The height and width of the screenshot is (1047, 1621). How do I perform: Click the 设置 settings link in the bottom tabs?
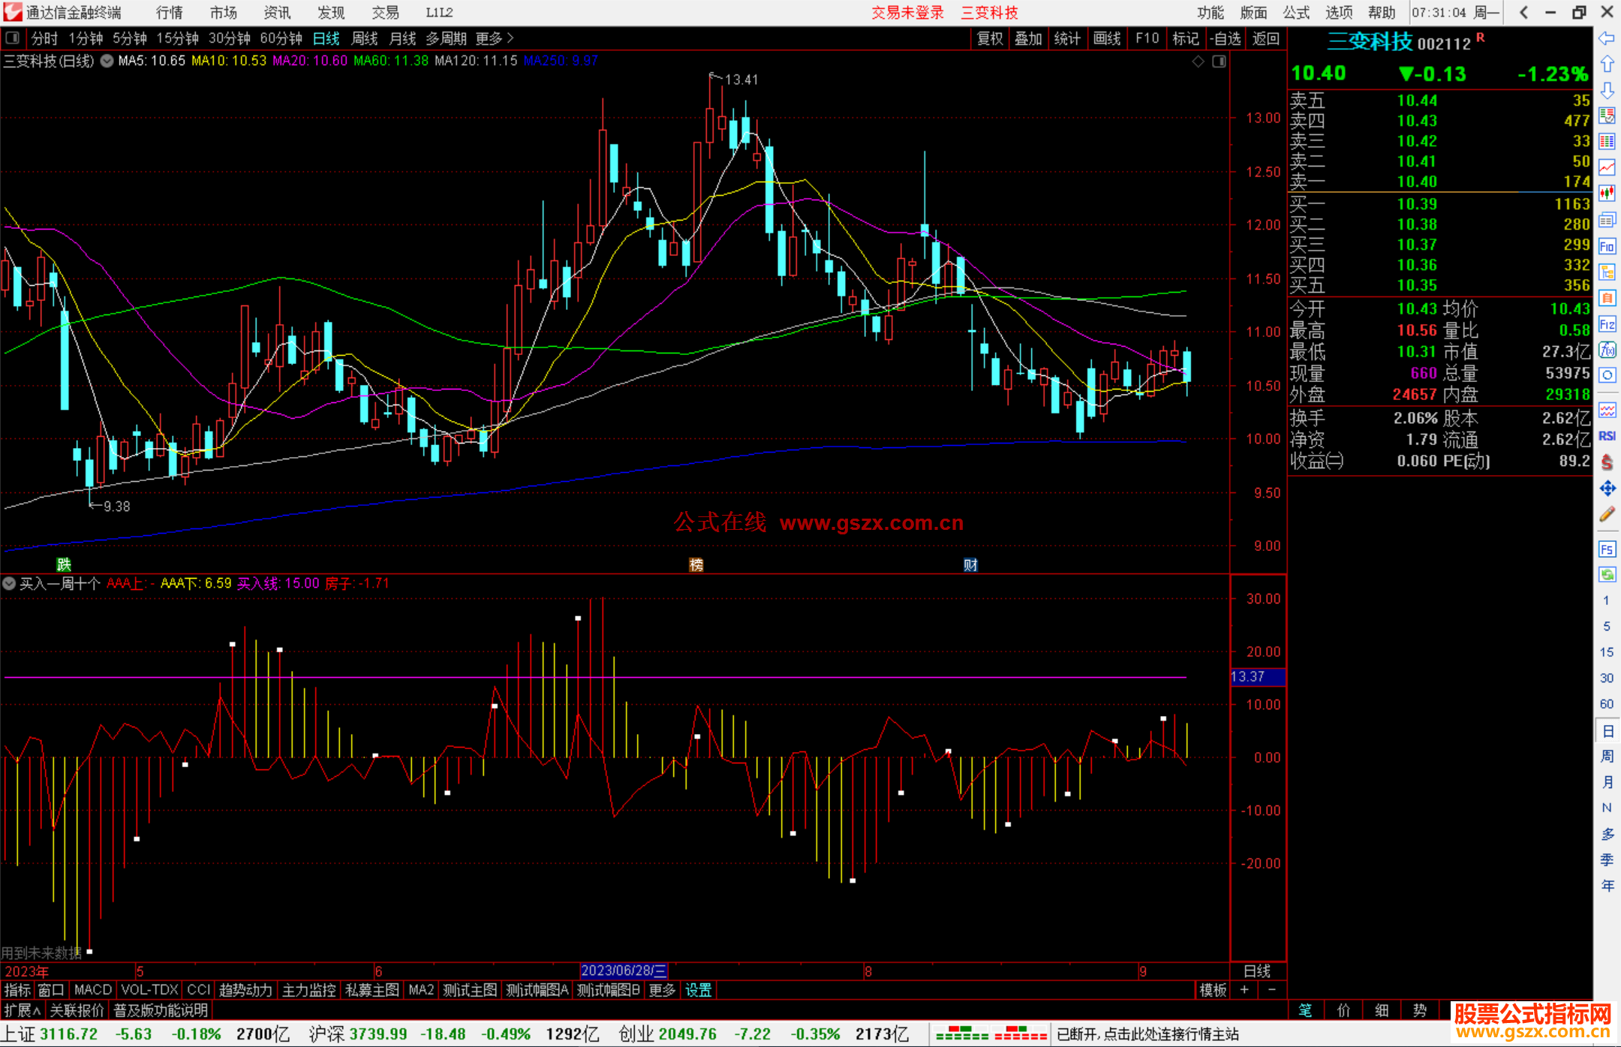(699, 990)
